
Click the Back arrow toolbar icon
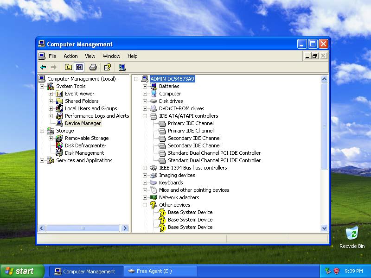click(x=43, y=67)
